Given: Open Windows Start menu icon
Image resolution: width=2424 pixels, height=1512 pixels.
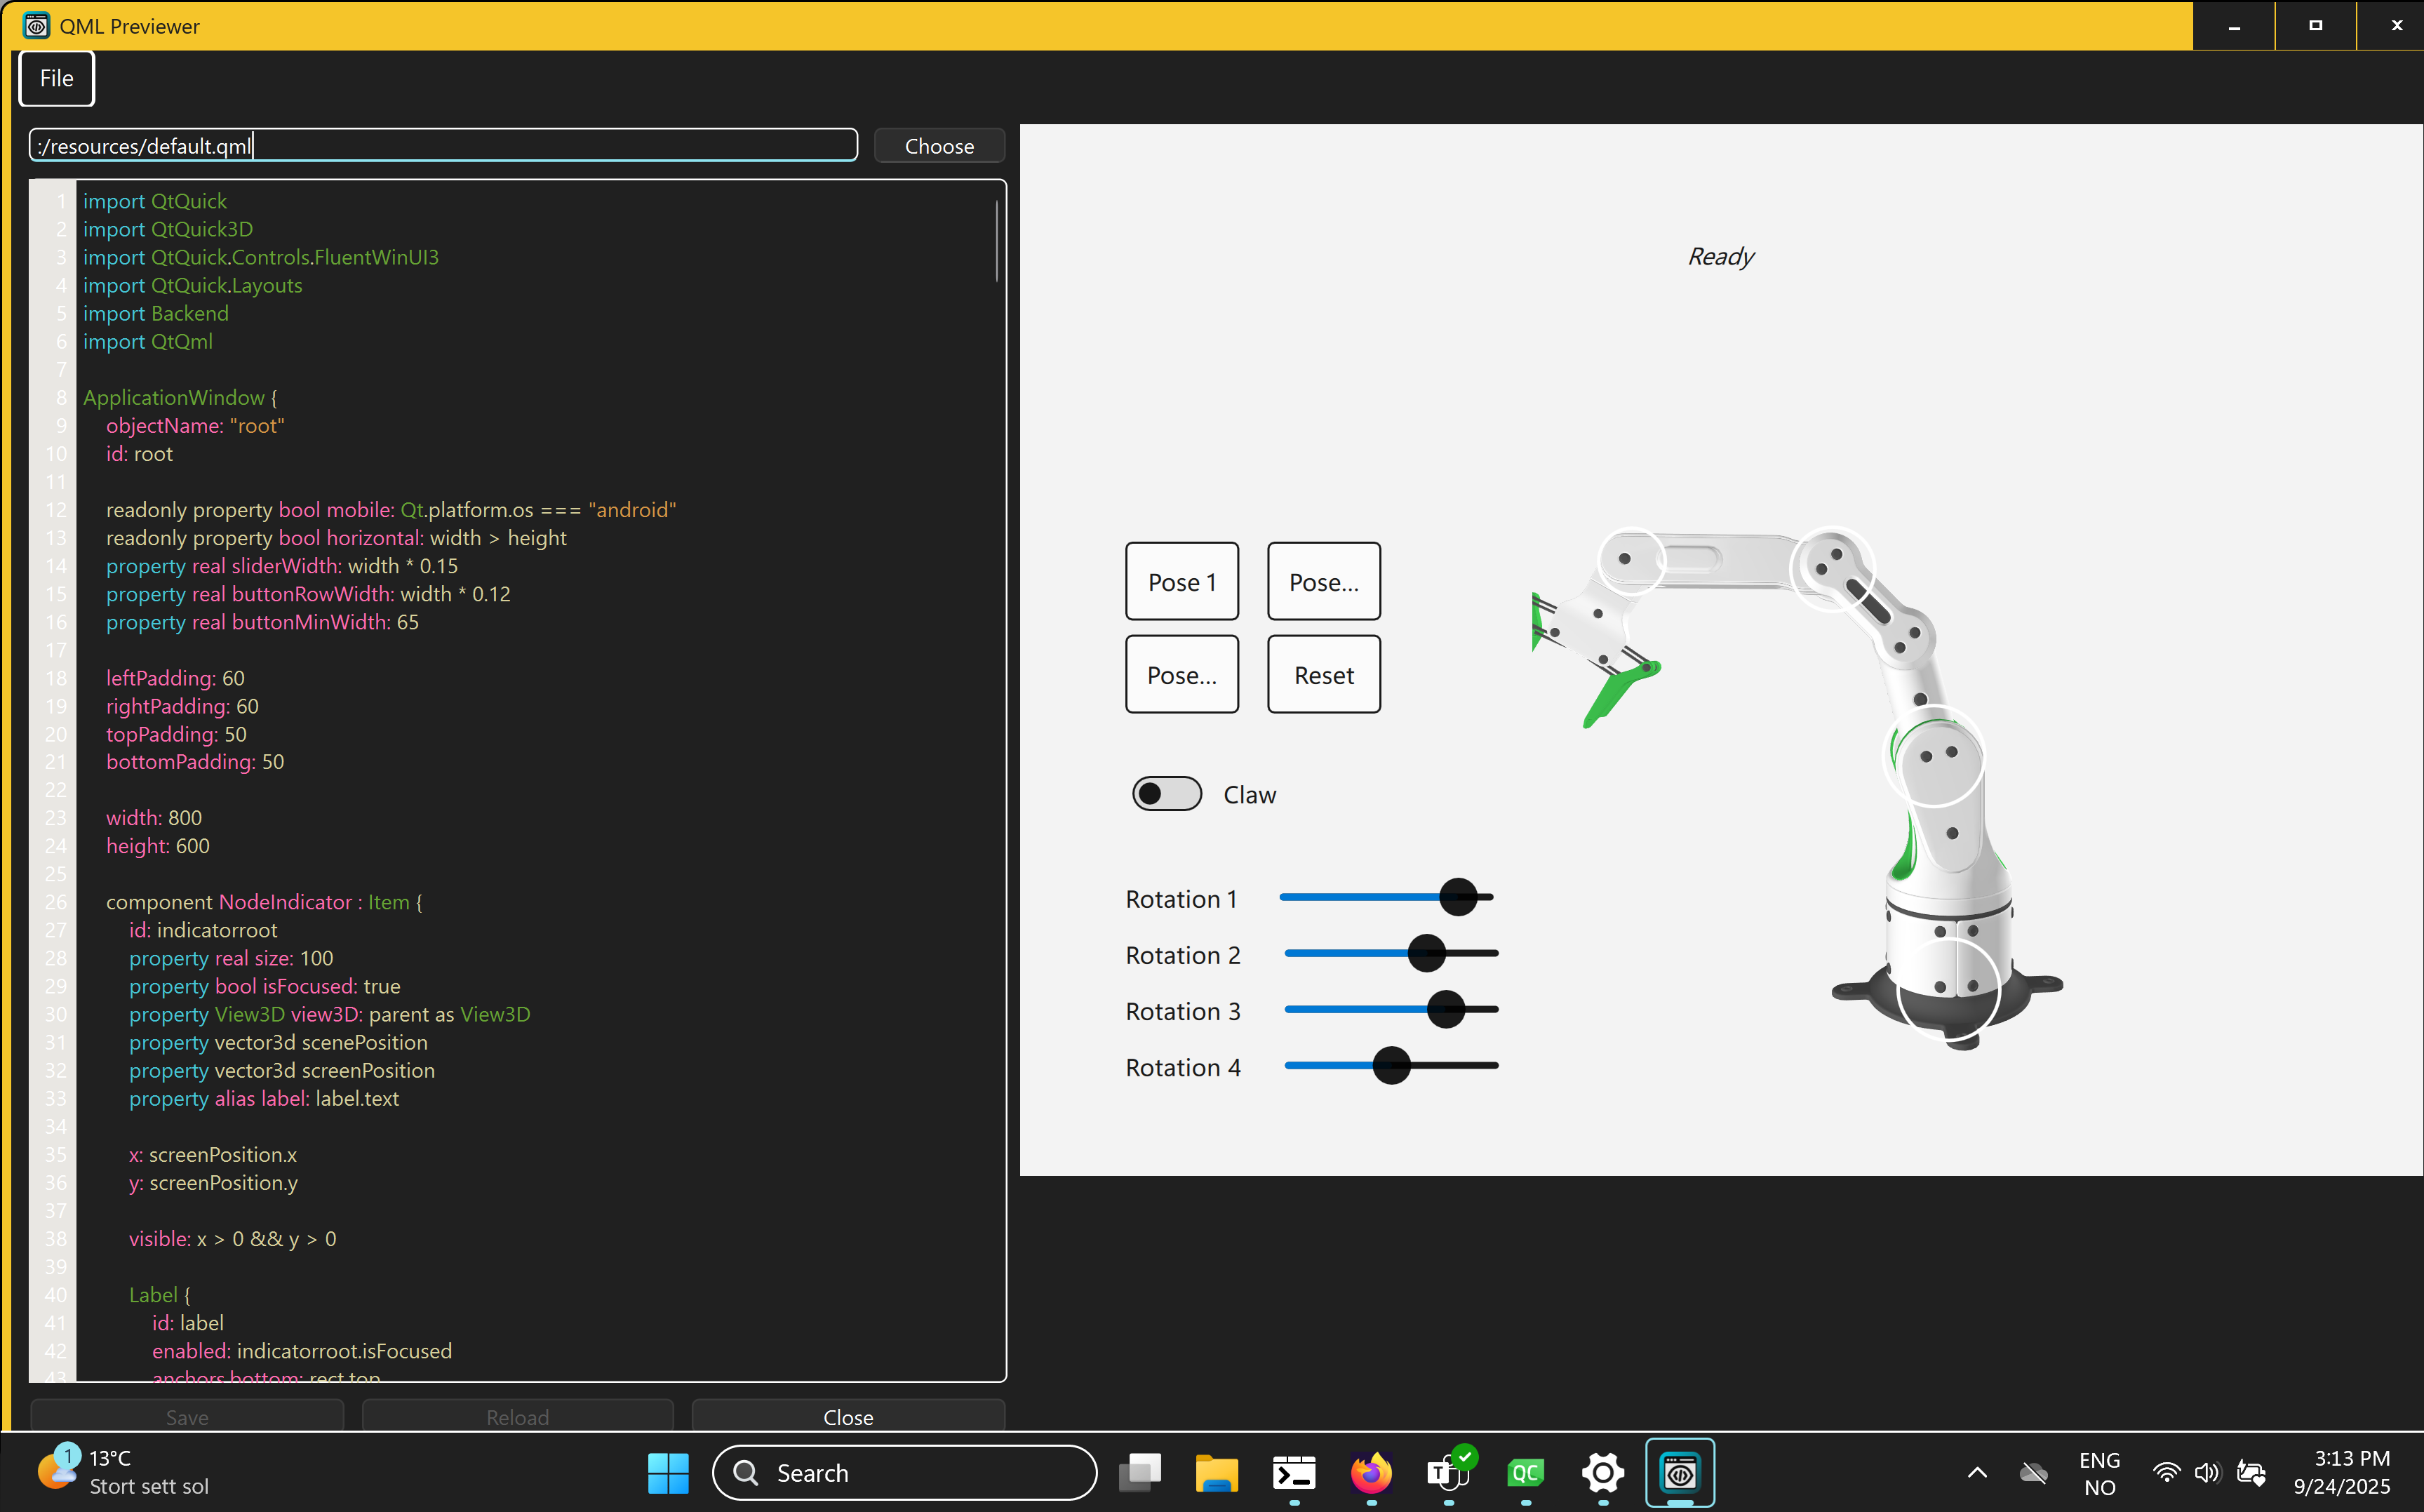Looking at the screenshot, I should tap(668, 1473).
